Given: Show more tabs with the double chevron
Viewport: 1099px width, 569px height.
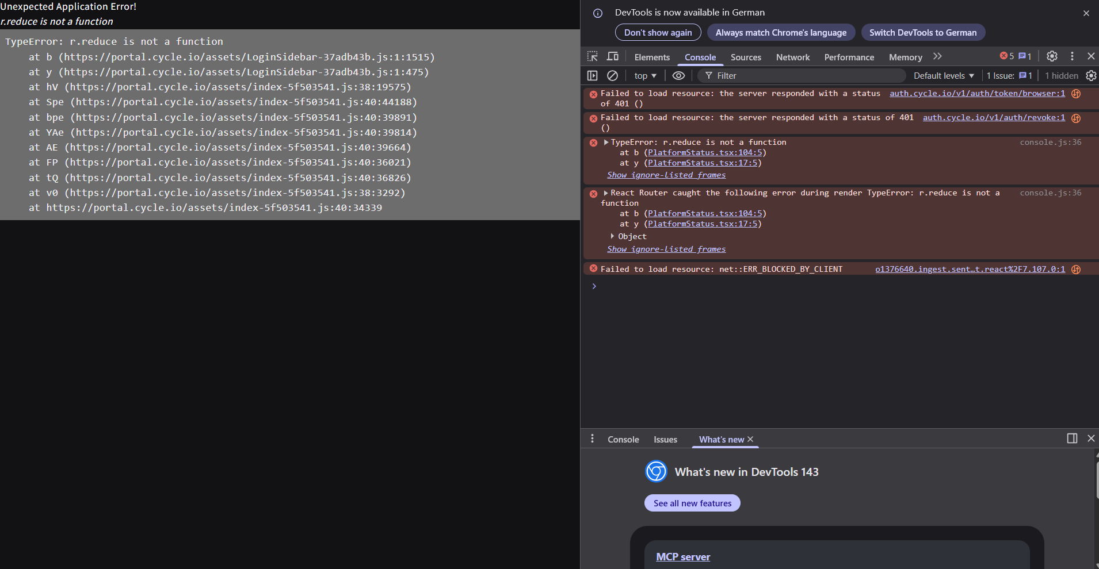Looking at the screenshot, I should [937, 56].
